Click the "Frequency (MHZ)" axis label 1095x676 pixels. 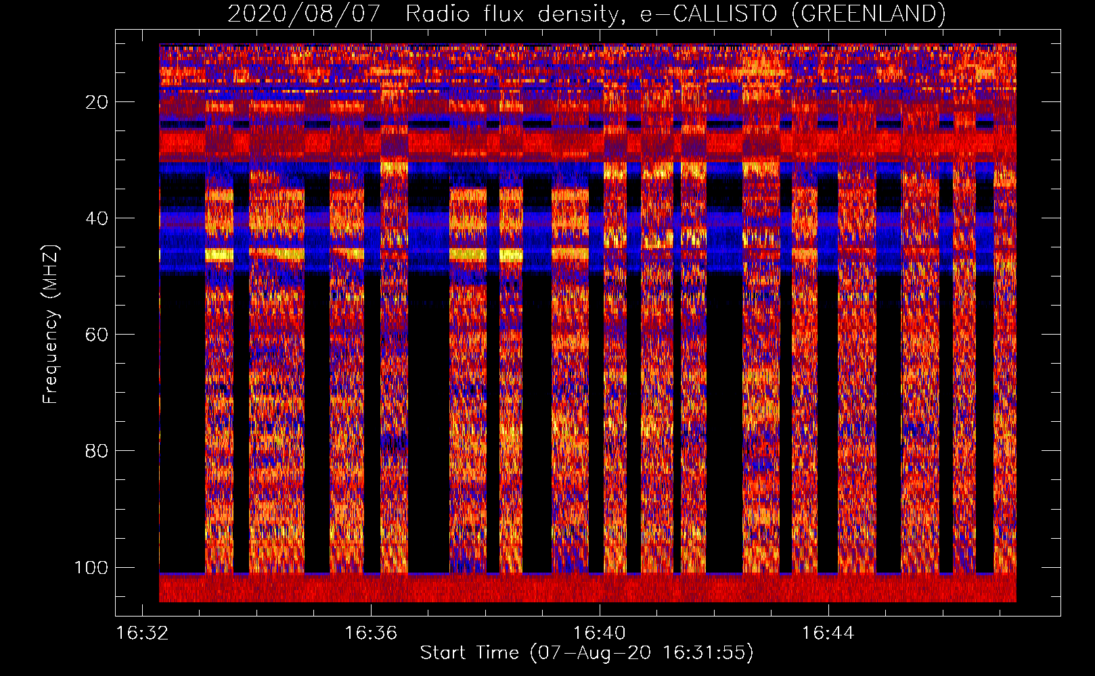(51, 324)
